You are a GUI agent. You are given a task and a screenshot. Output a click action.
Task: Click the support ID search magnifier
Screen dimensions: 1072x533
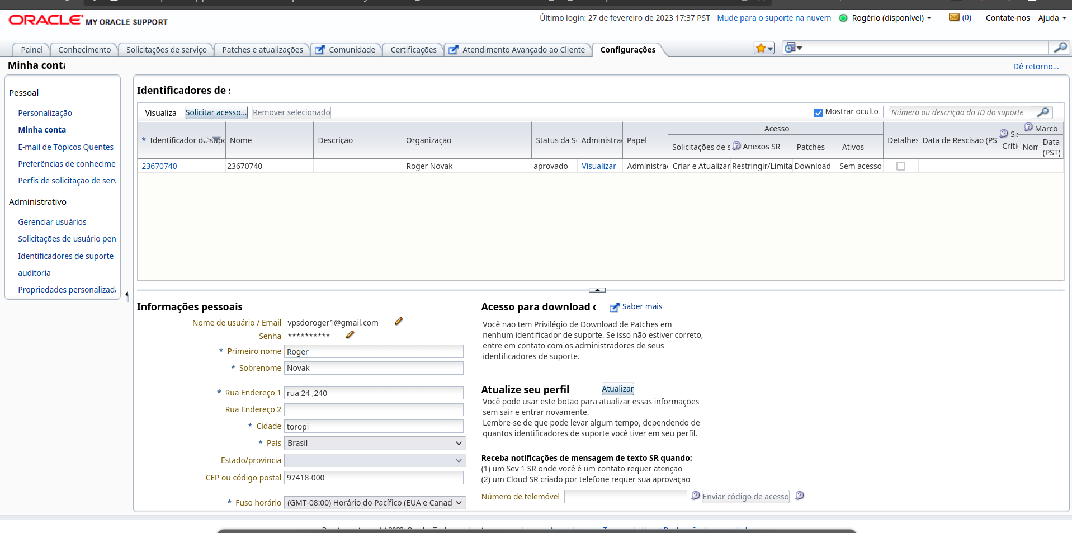[1043, 112]
